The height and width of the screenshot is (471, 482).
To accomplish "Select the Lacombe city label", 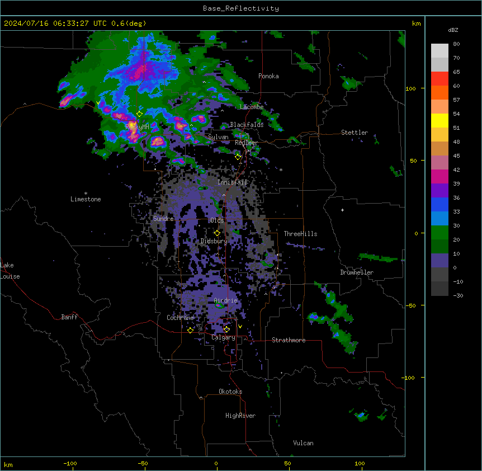I will [252, 107].
